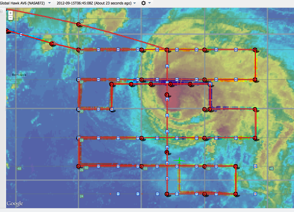The width and height of the screenshot is (294, 212).
Task: Click the waypoint in the red storm core
Action: [167, 94]
